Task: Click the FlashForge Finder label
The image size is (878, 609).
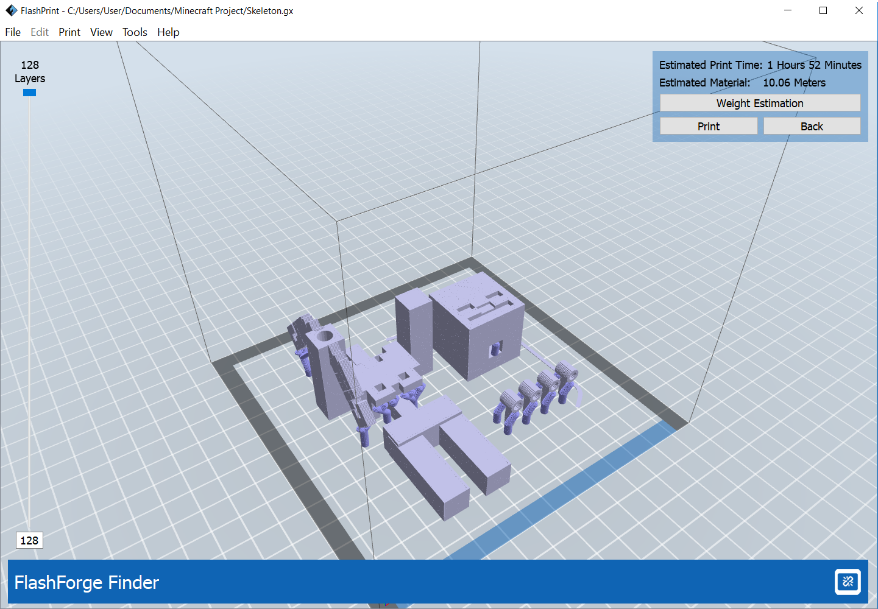Action: pos(87,583)
